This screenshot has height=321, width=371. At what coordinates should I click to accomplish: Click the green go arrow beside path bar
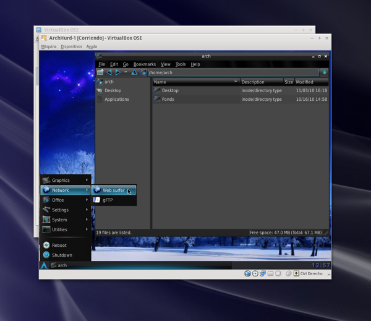click(x=324, y=72)
